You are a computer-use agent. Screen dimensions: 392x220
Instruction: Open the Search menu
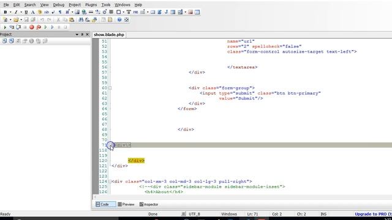(x=30, y=5)
